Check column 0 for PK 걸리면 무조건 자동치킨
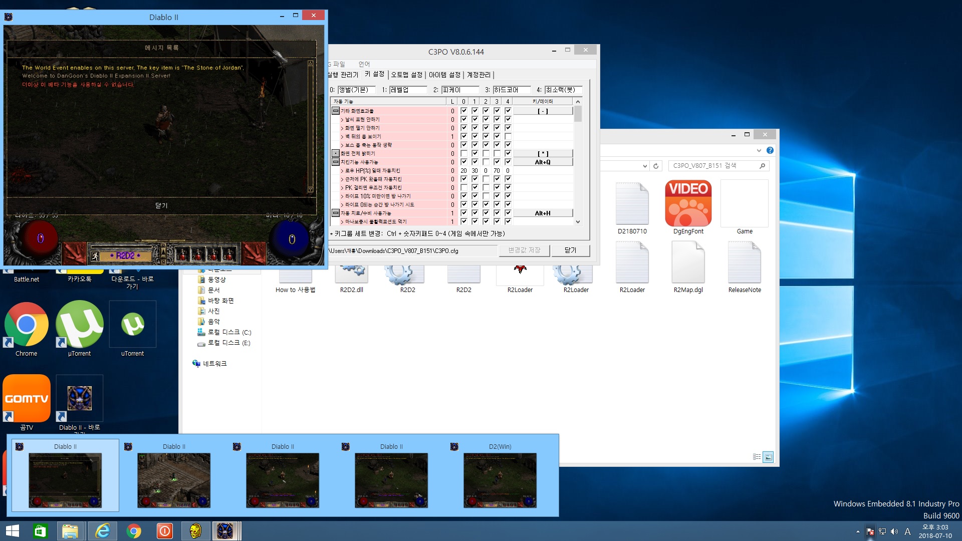 (464, 187)
